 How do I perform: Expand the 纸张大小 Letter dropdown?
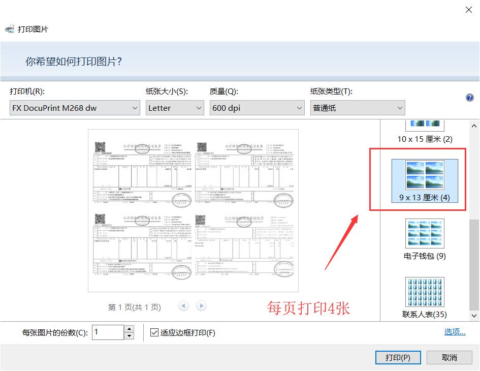click(174, 108)
